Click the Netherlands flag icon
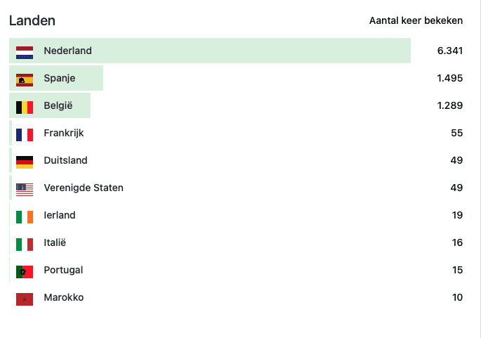 pyautogui.click(x=25, y=51)
